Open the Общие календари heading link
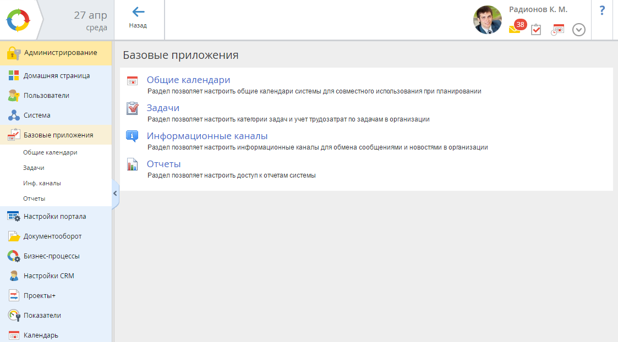 pos(188,80)
